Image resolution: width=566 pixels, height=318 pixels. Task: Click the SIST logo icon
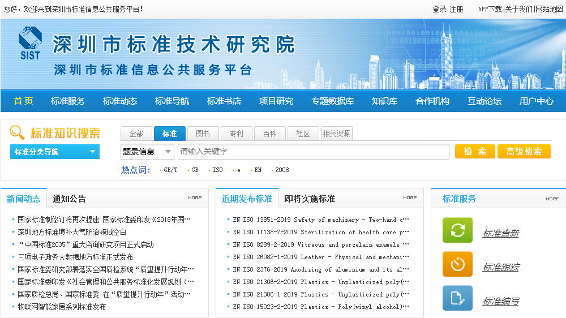pos(29,43)
